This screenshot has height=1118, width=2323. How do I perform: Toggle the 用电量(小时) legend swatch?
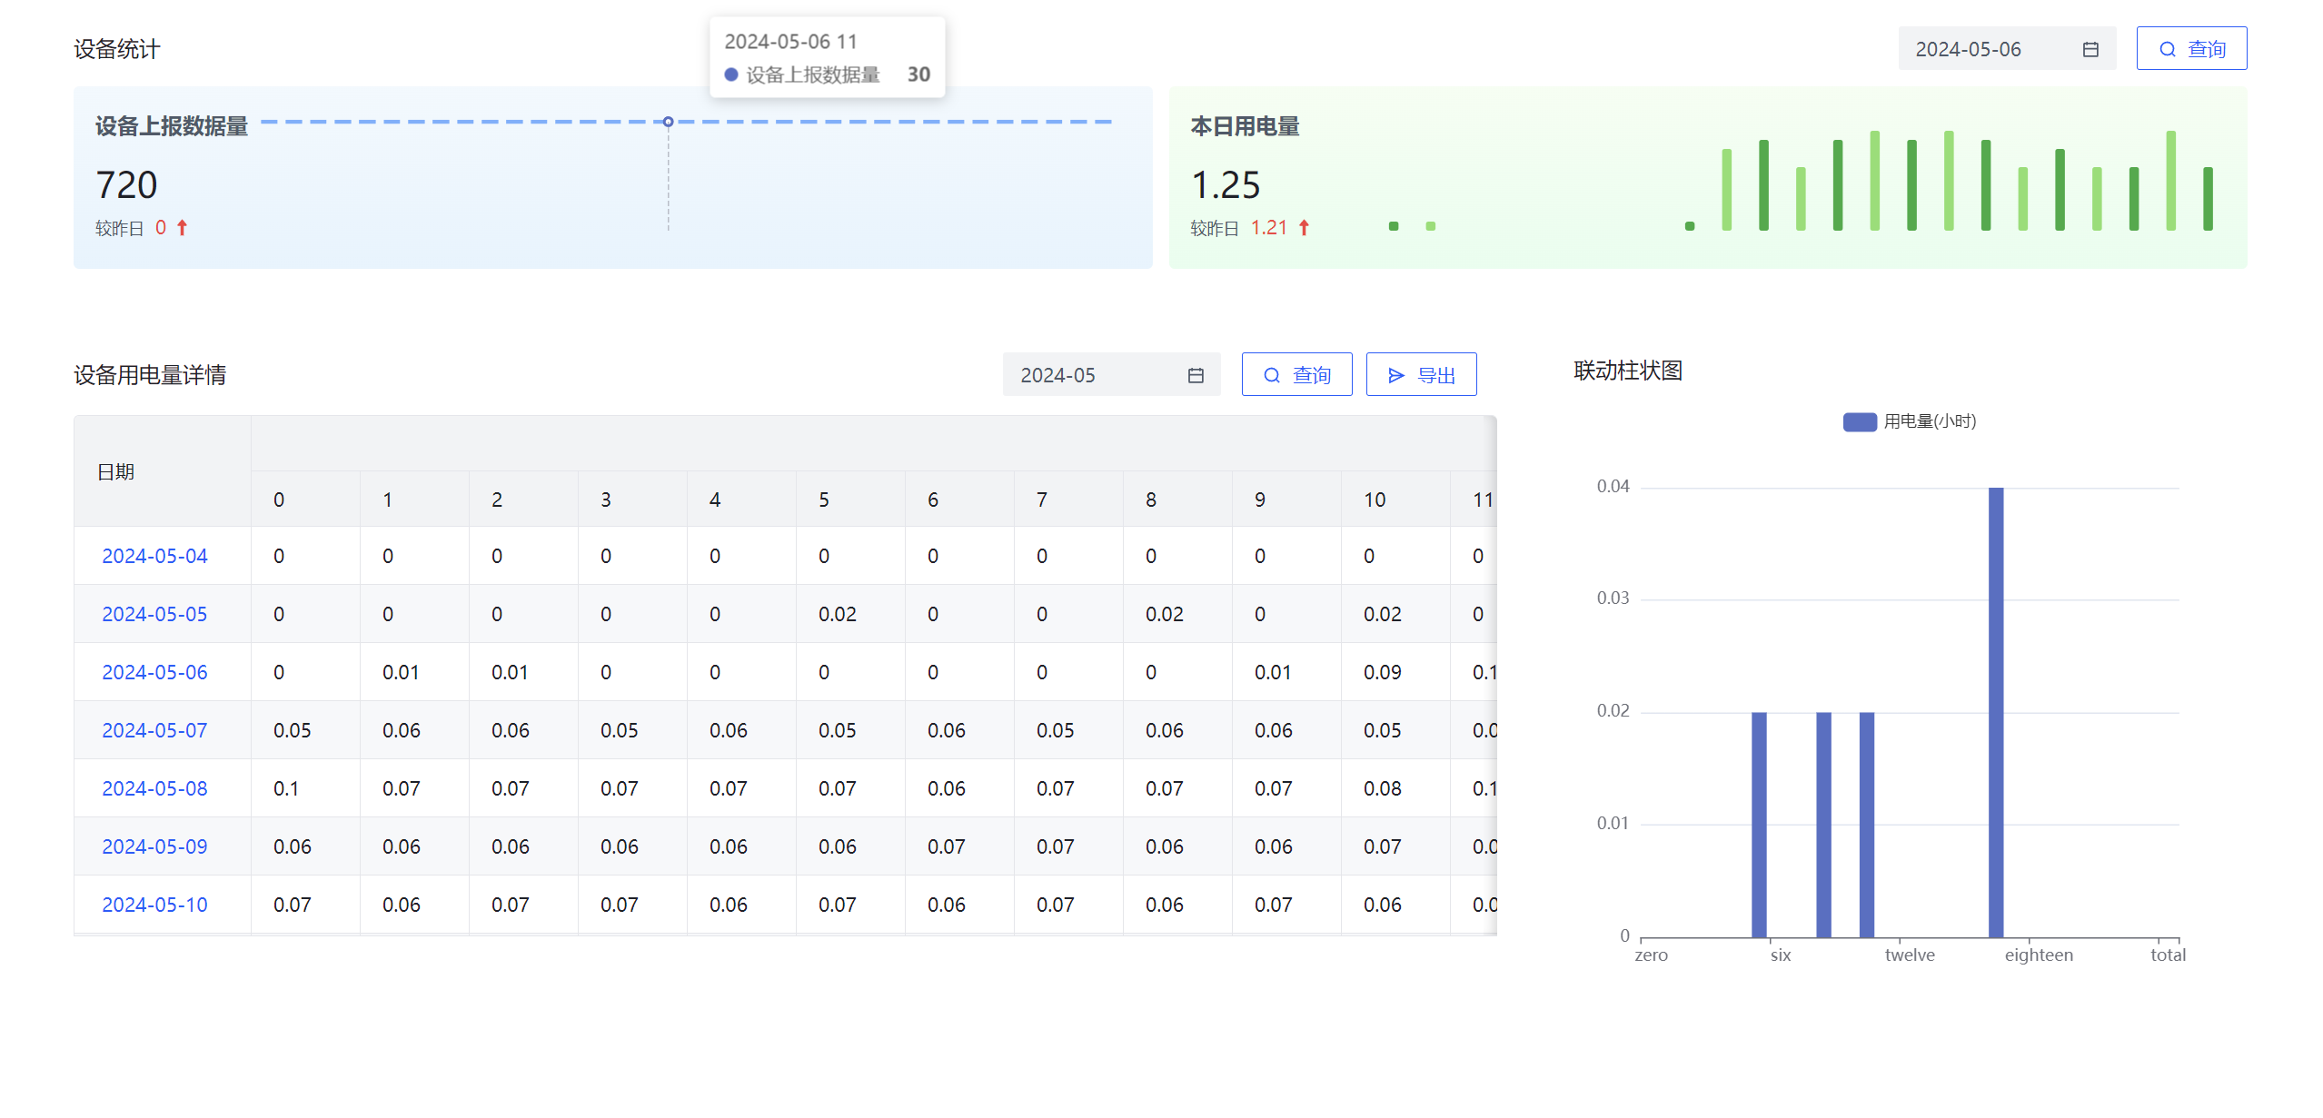1860,421
